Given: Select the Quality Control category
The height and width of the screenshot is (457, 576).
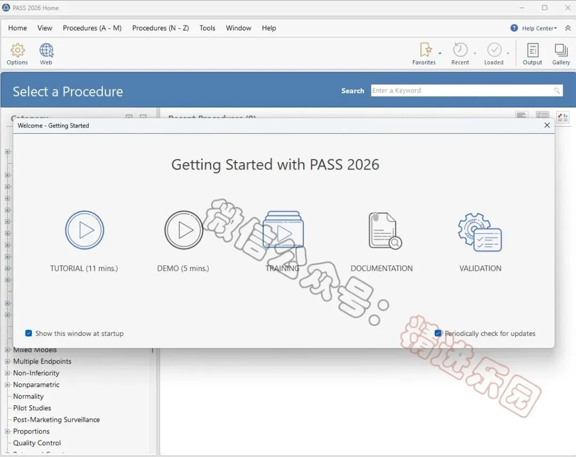Looking at the screenshot, I should pos(37,443).
